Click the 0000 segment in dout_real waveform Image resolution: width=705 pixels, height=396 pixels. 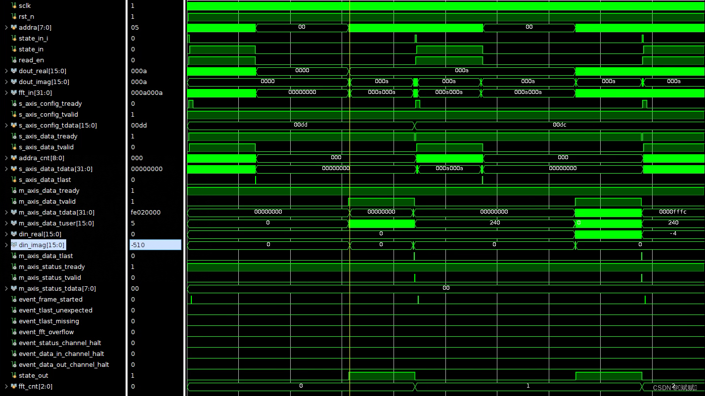pos(302,71)
